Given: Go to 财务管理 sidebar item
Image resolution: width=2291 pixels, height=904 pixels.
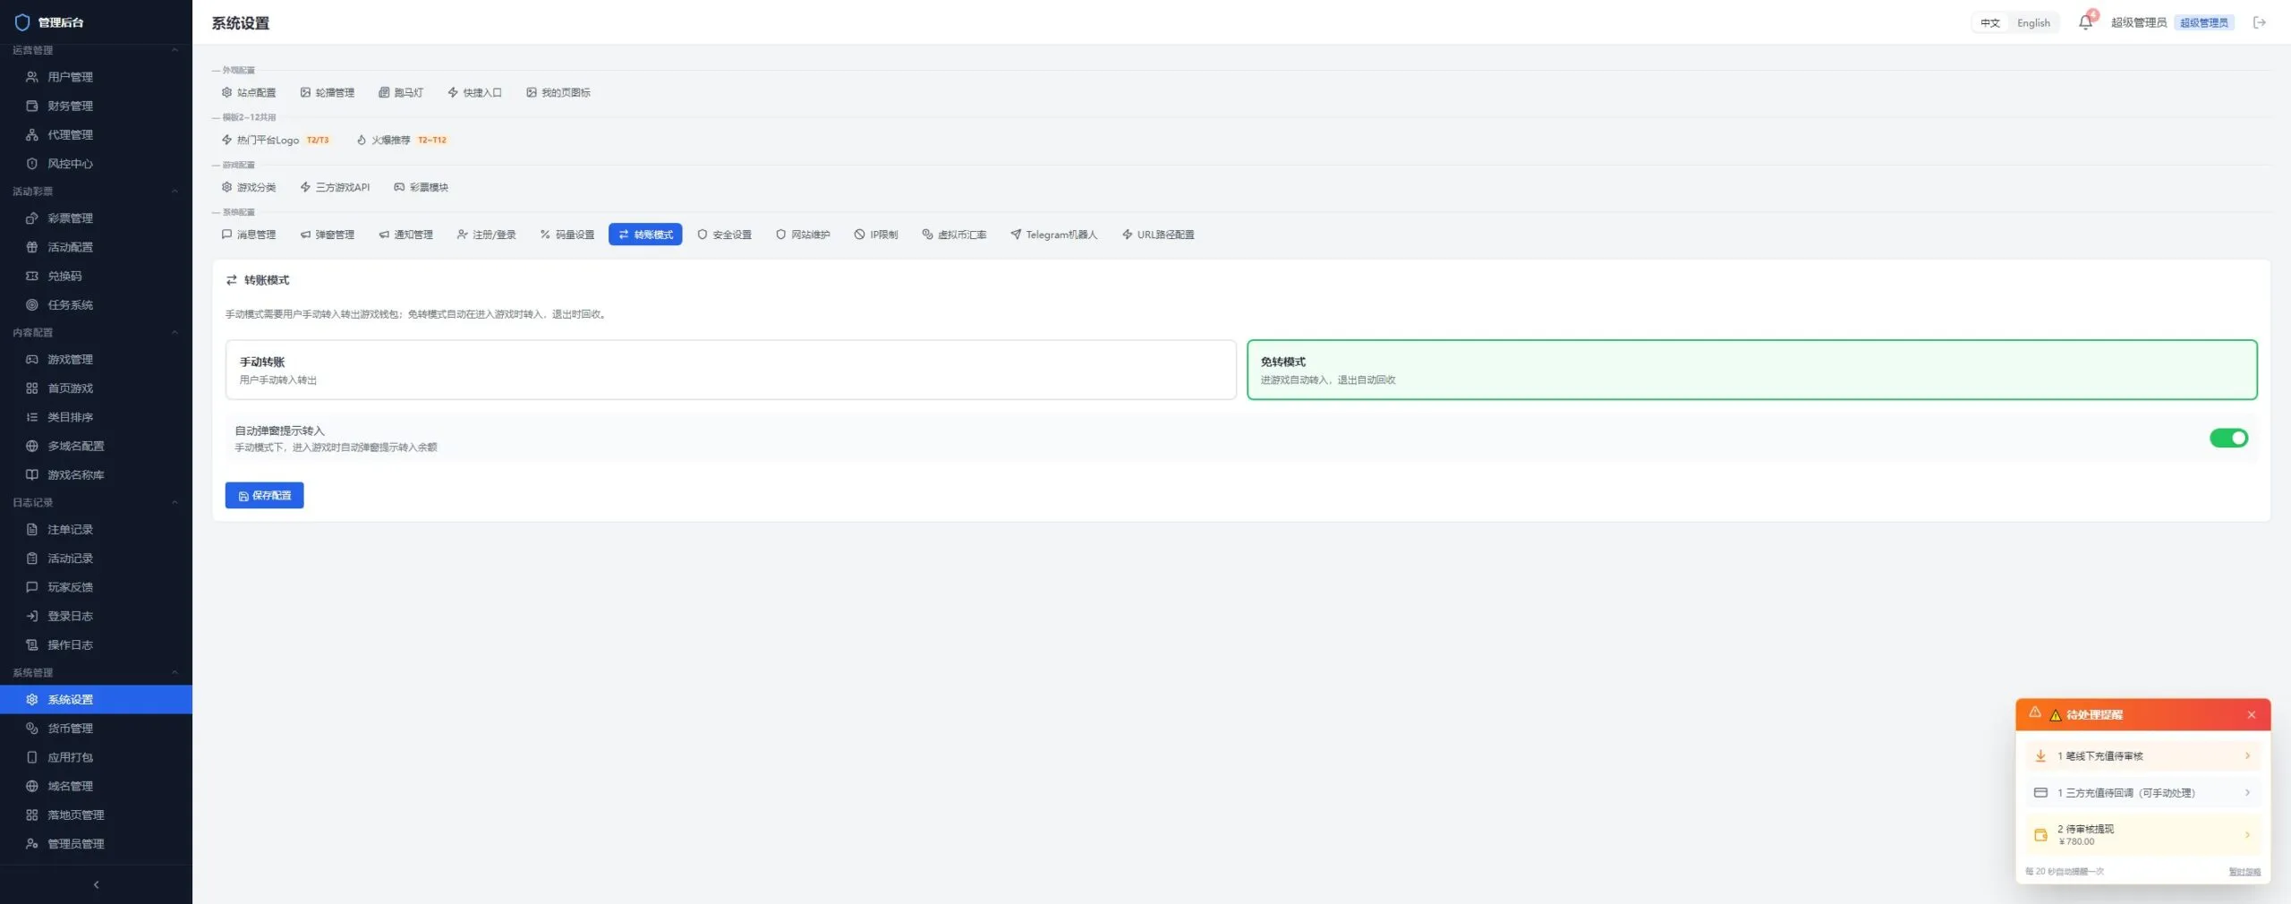Looking at the screenshot, I should click(x=96, y=106).
